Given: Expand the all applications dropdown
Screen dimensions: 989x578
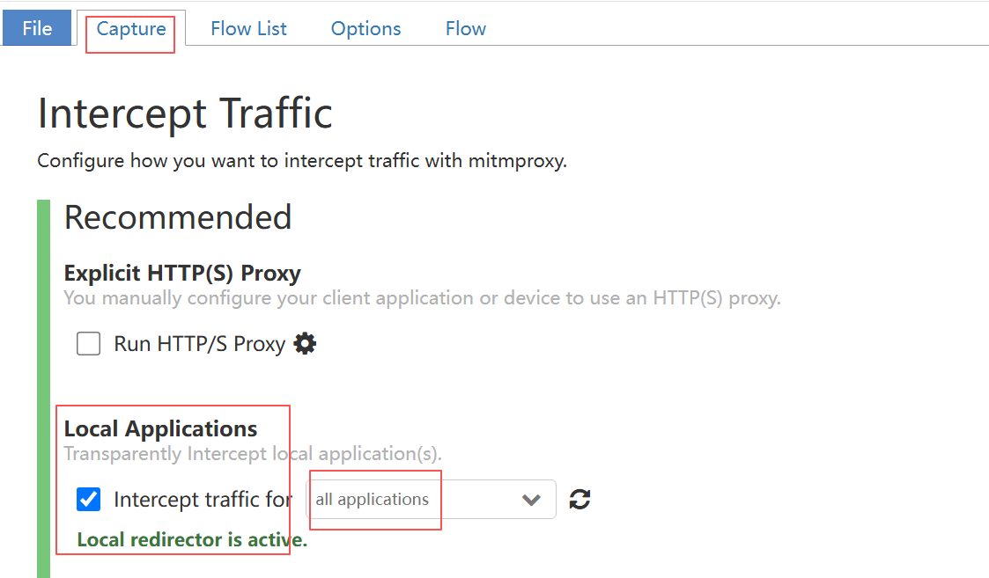Looking at the screenshot, I should (x=431, y=499).
